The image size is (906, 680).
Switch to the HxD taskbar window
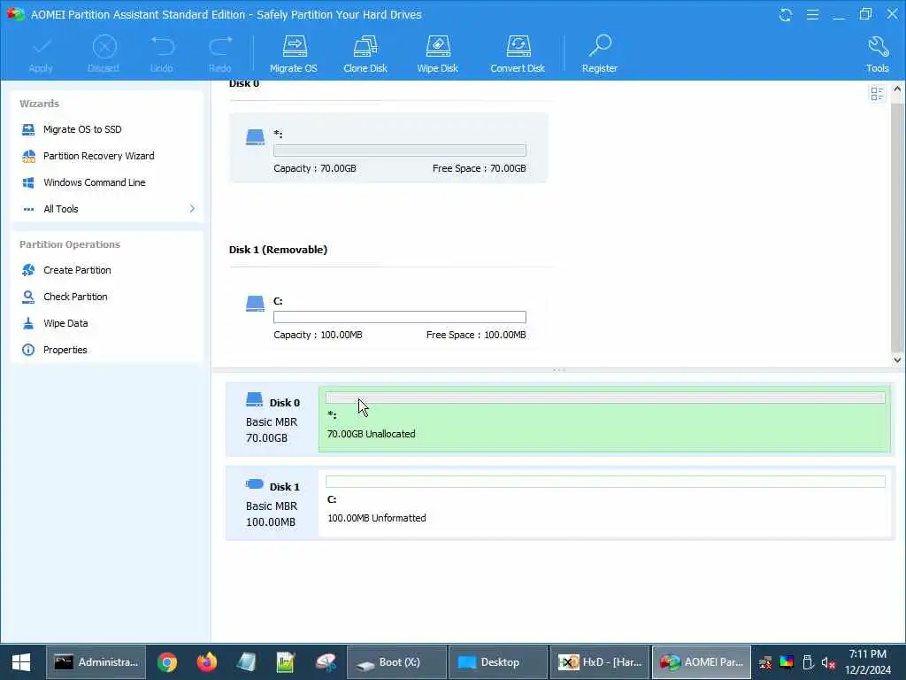click(600, 662)
